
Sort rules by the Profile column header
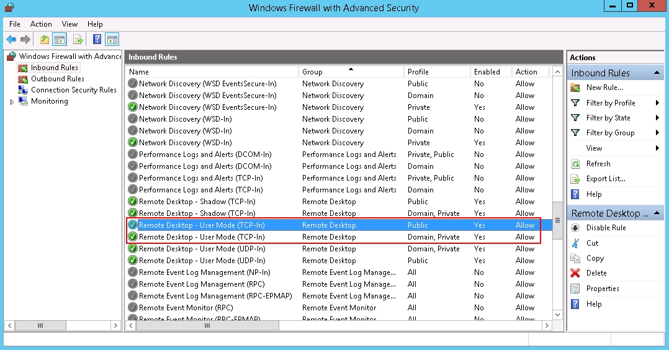tap(437, 72)
